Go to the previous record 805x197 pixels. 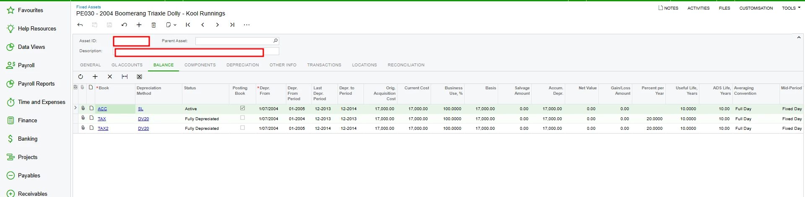(203, 25)
